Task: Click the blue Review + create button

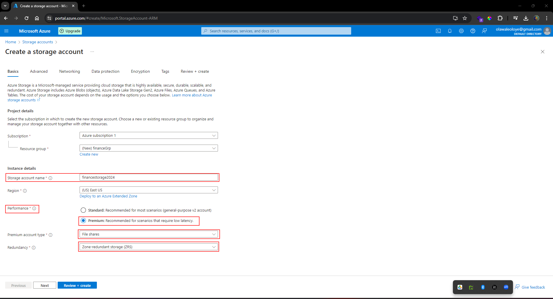Action: (x=77, y=285)
